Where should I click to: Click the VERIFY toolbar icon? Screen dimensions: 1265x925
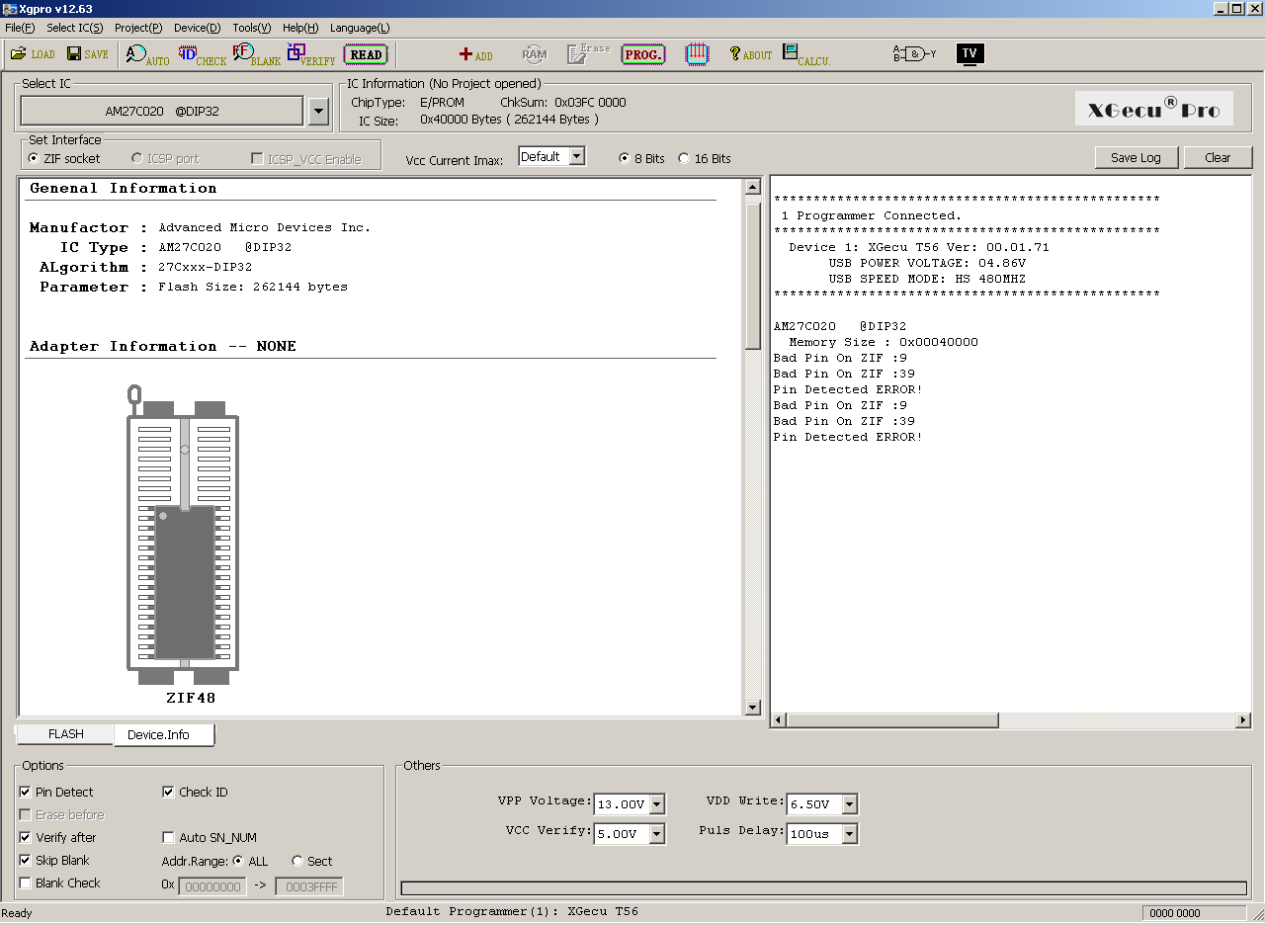310,55
